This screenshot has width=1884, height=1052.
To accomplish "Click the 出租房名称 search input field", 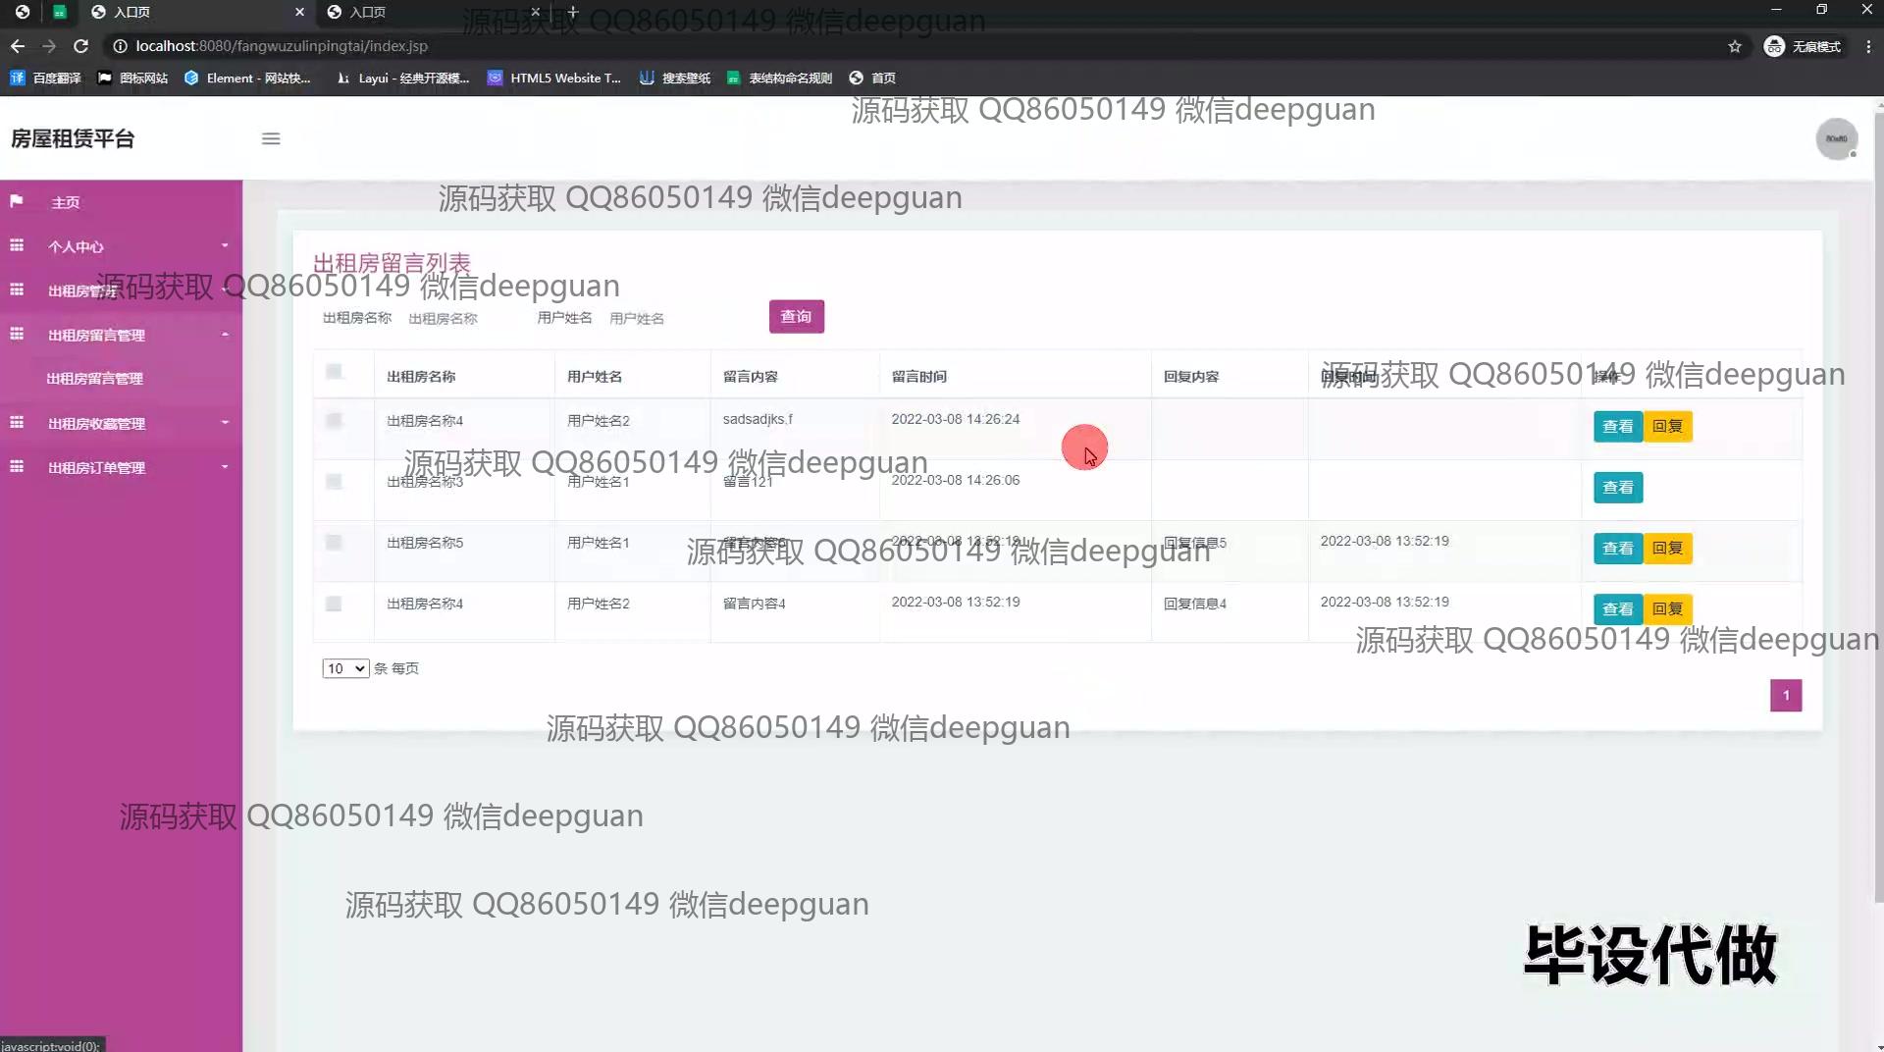I will 461,319.
